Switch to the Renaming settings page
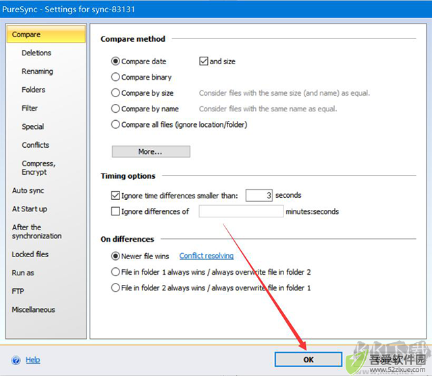This screenshot has width=432, height=376. pos(37,72)
